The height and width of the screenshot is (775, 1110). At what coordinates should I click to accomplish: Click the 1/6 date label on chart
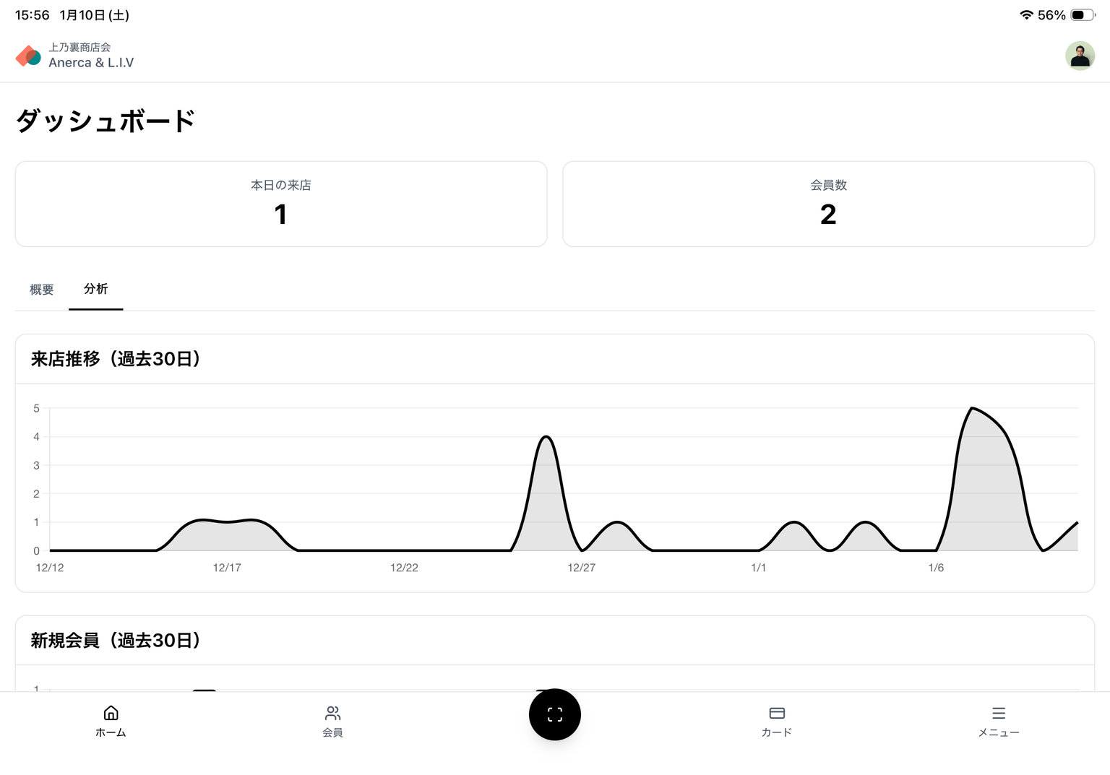tap(936, 568)
